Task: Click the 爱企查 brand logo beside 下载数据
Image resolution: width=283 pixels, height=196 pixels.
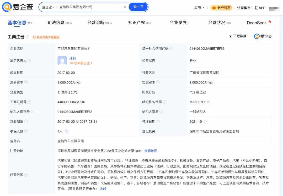Action: 263,36
